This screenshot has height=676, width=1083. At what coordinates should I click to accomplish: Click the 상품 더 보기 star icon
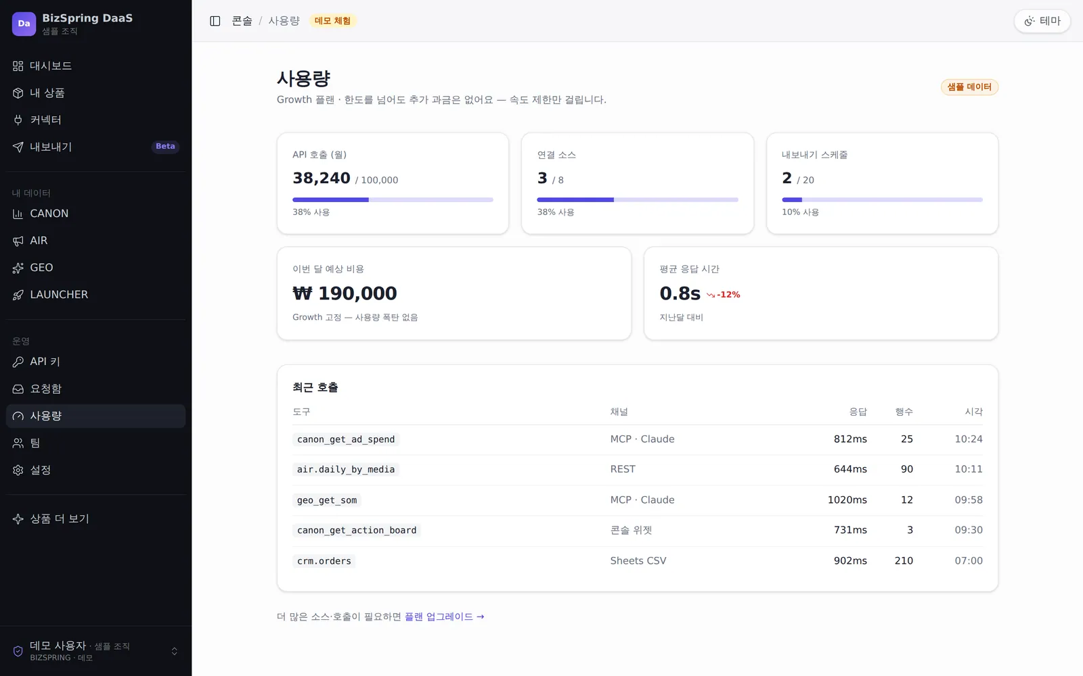pos(18,518)
